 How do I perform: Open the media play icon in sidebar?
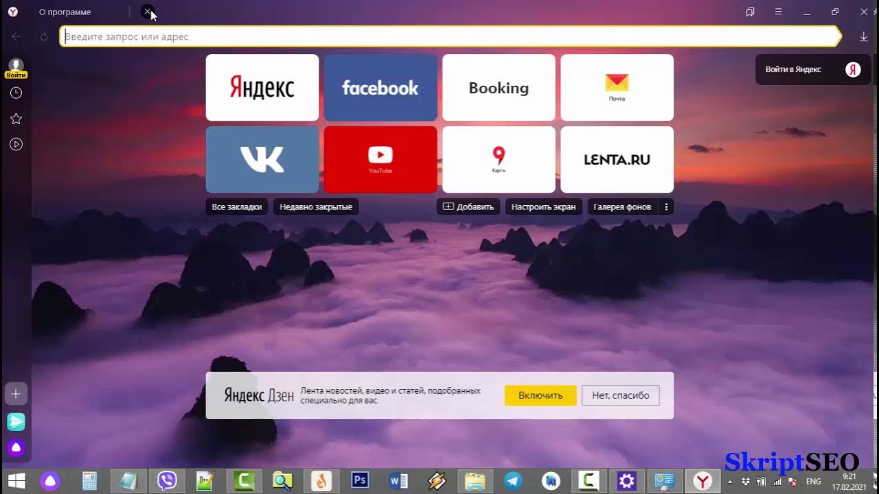16,144
